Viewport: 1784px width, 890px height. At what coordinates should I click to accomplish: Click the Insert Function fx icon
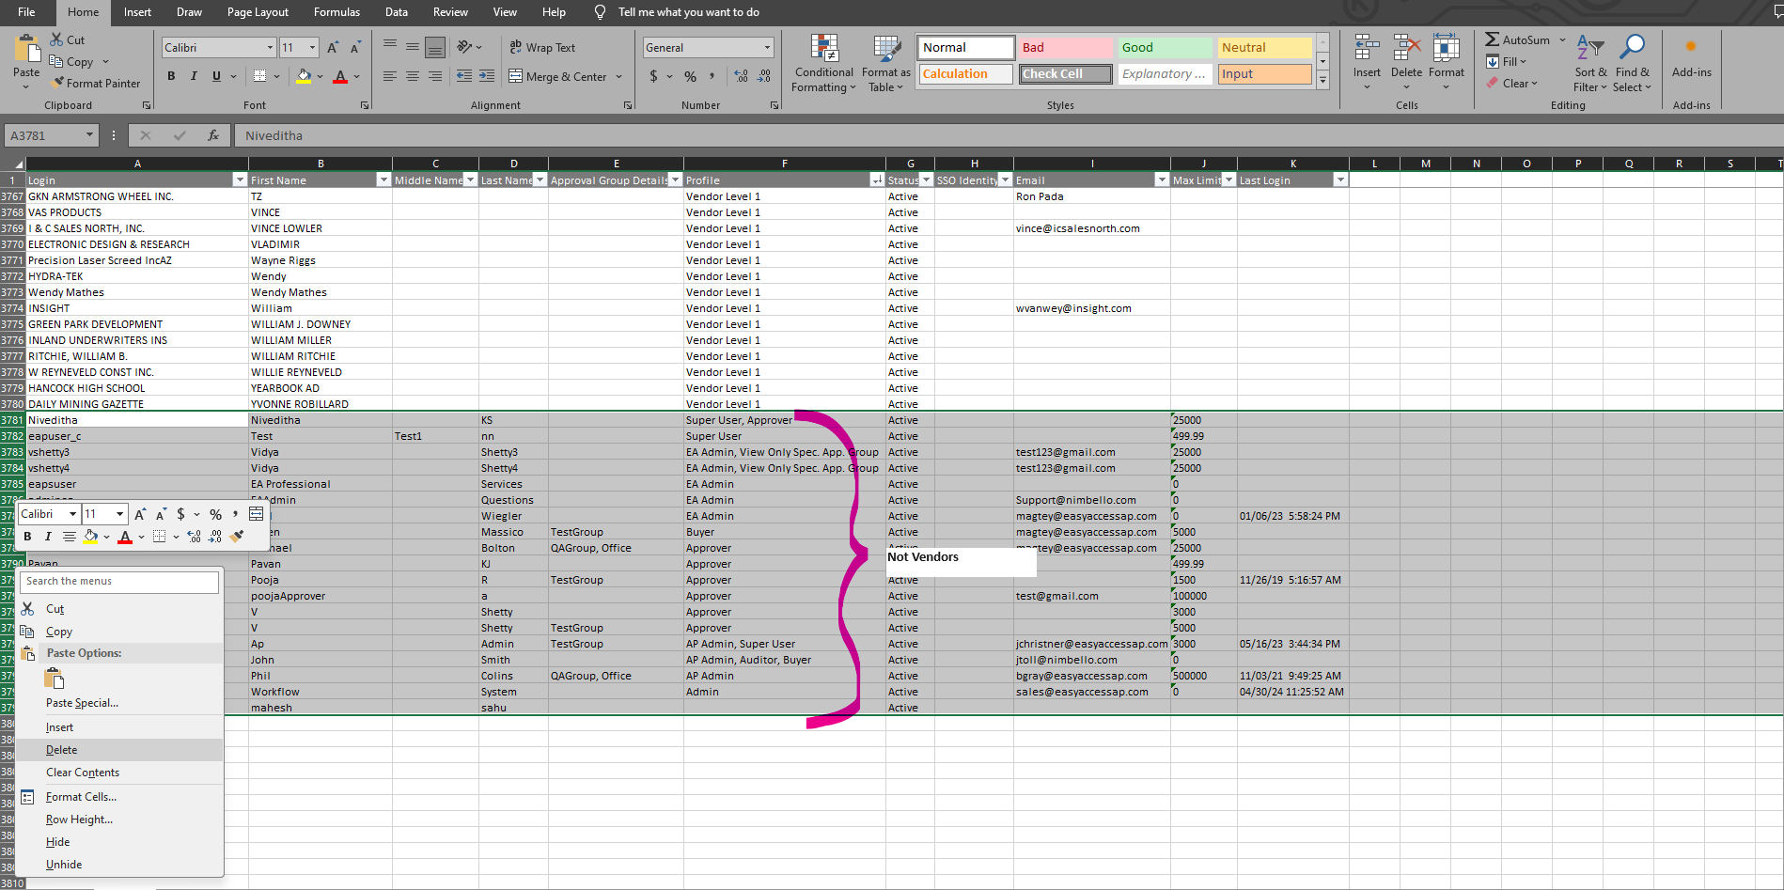(x=213, y=135)
